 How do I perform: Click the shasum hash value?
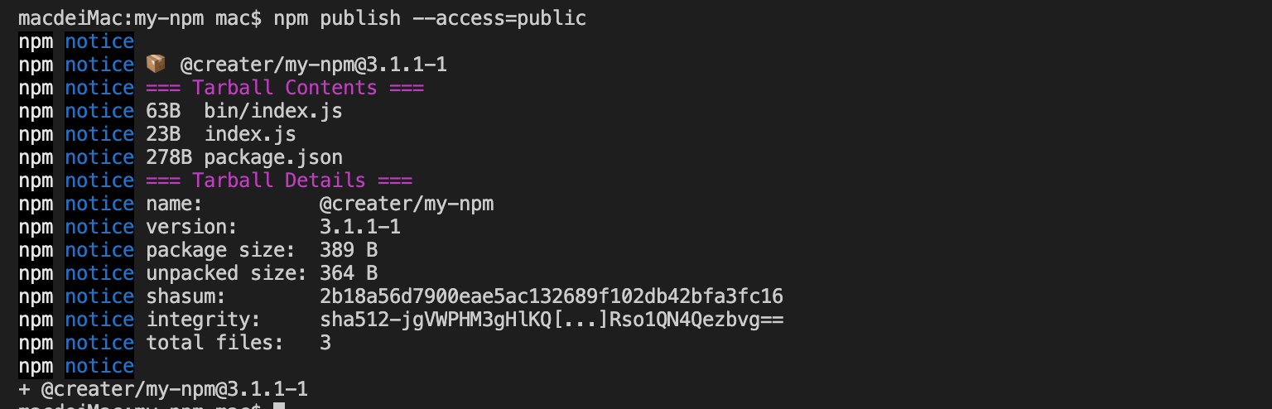pyautogui.click(x=552, y=296)
